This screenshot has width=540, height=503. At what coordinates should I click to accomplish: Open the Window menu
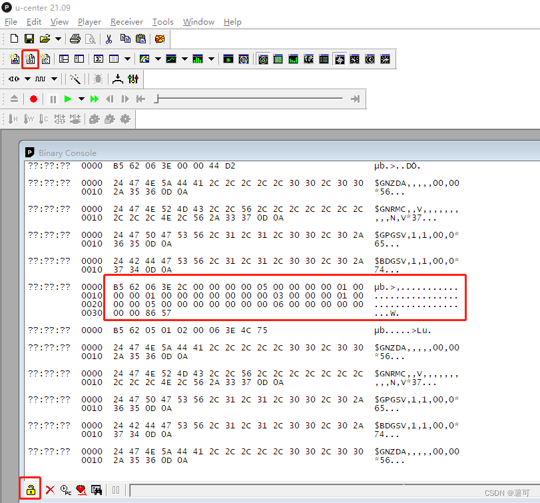pyautogui.click(x=198, y=22)
